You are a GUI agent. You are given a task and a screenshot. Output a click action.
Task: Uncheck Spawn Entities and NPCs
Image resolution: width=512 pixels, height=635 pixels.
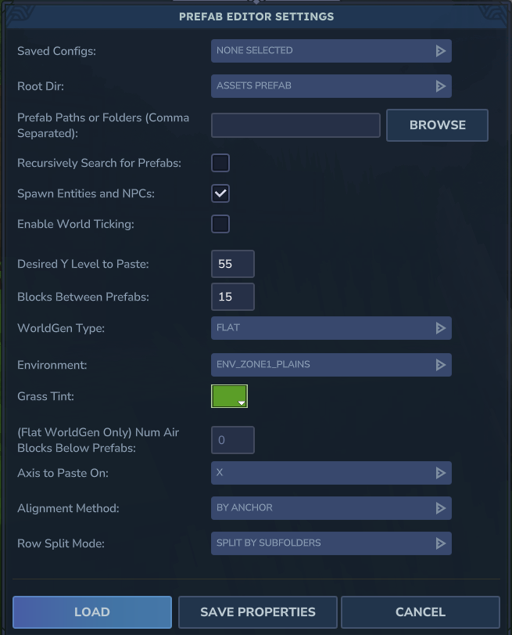[x=220, y=193]
